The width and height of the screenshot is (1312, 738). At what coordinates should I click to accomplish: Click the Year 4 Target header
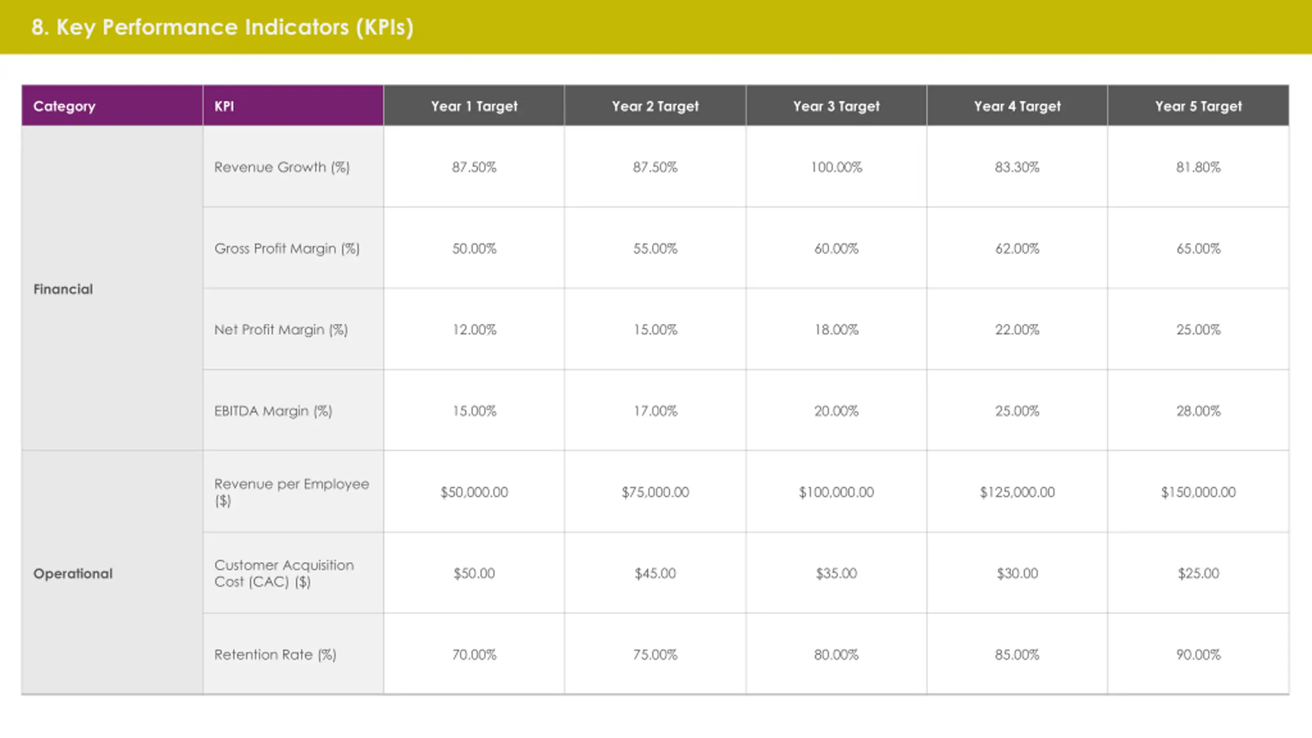point(1017,106)
